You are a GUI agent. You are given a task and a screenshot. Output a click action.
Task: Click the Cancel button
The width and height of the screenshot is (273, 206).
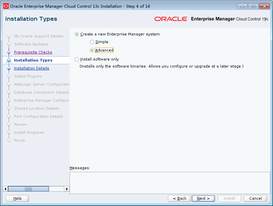(256, 198)
